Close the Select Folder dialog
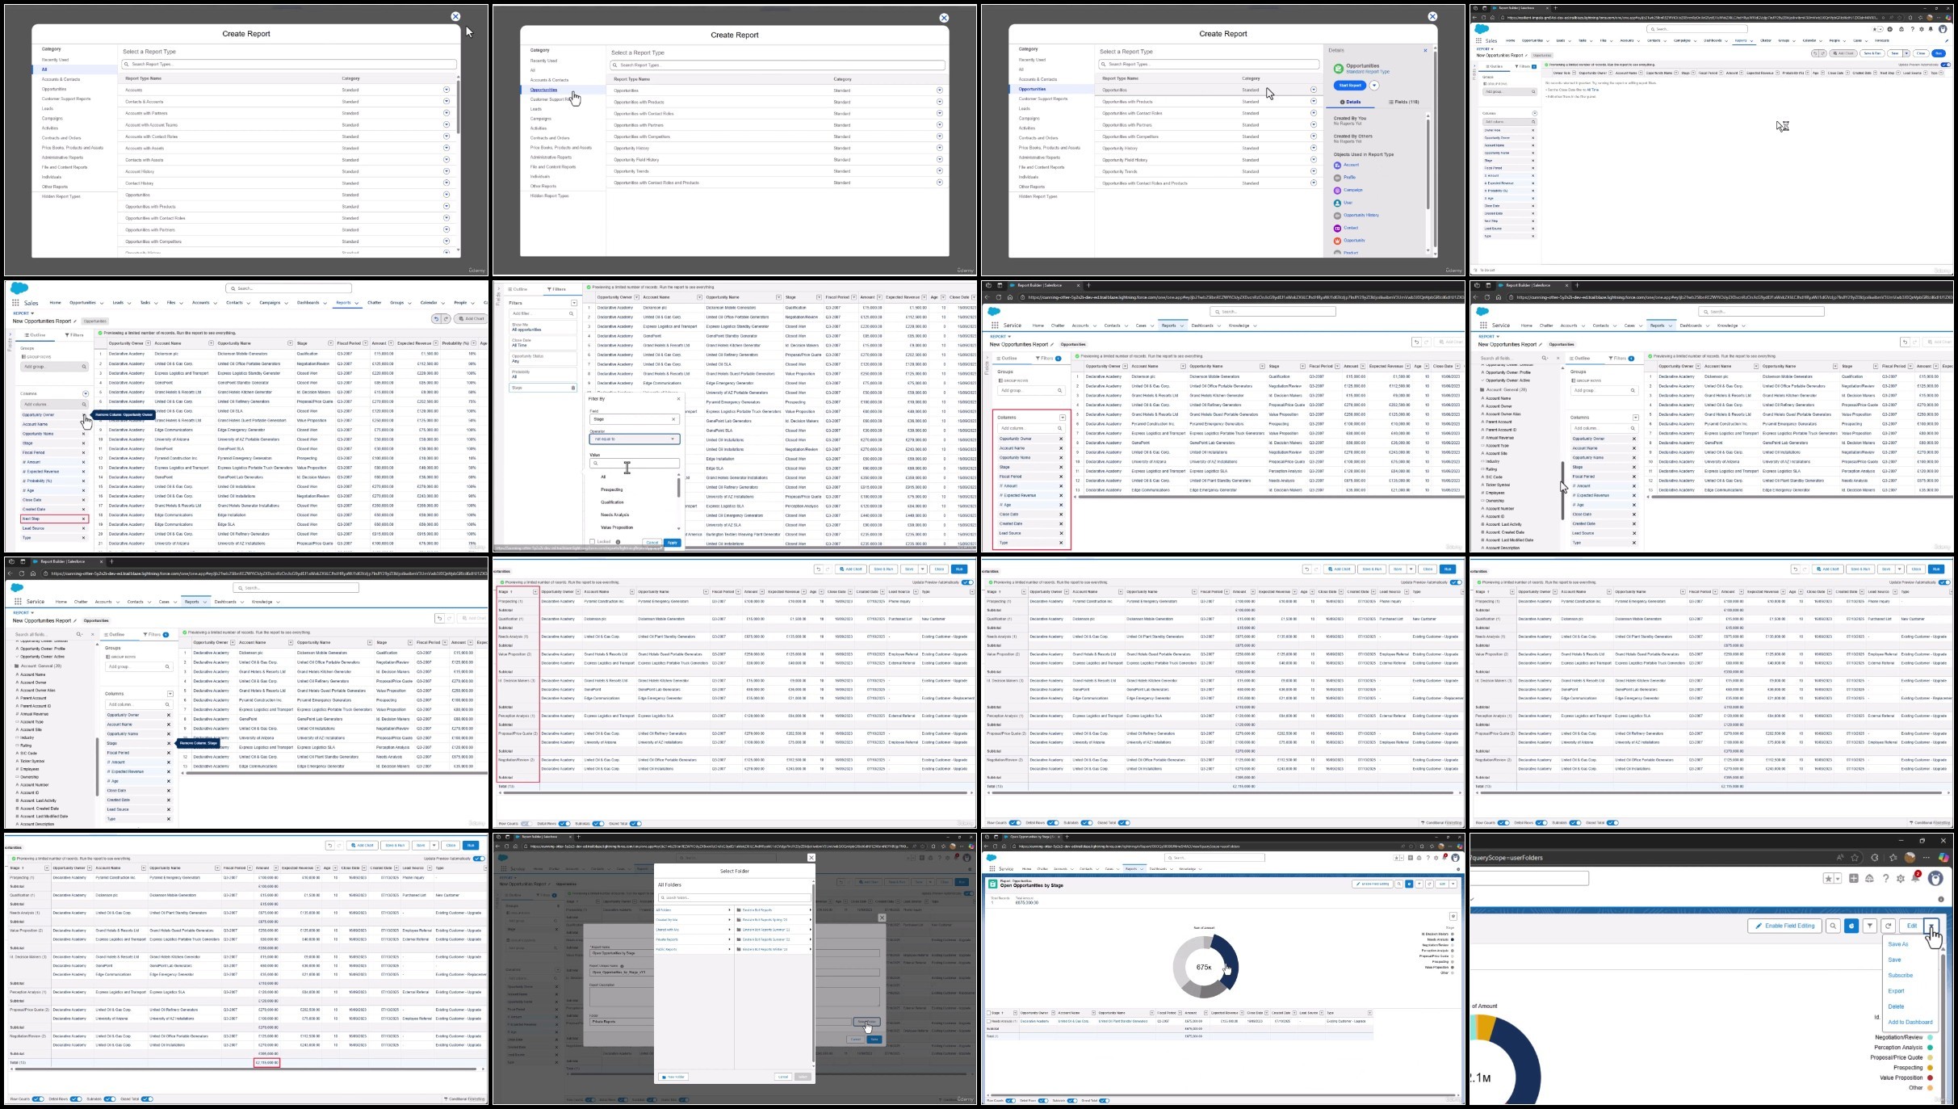The image size is (1958, 1109). pos(811,858)
